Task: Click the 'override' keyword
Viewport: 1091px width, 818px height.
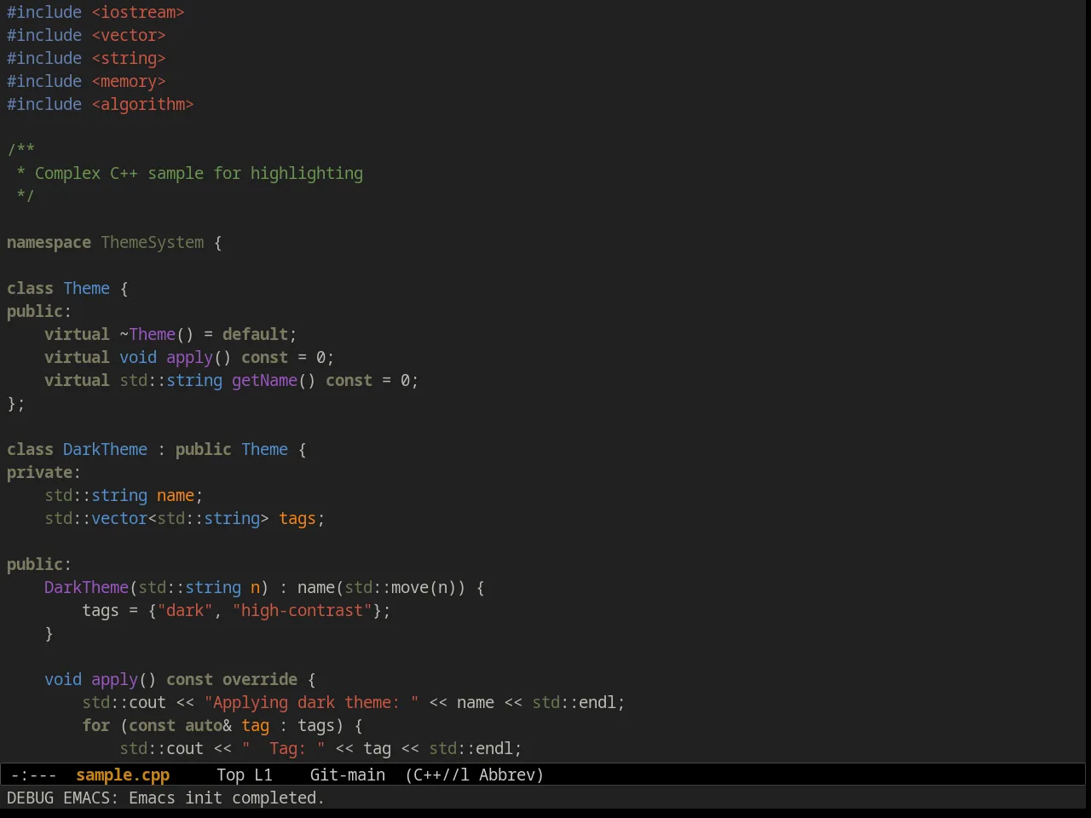Action: 260,679
